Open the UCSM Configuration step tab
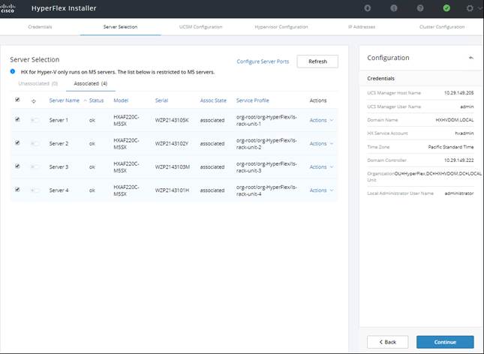Viewport: 484px width, 354px height. 200,27
